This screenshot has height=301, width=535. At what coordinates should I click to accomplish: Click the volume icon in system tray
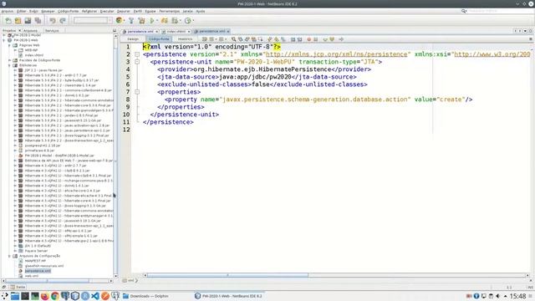coord(498,296)
